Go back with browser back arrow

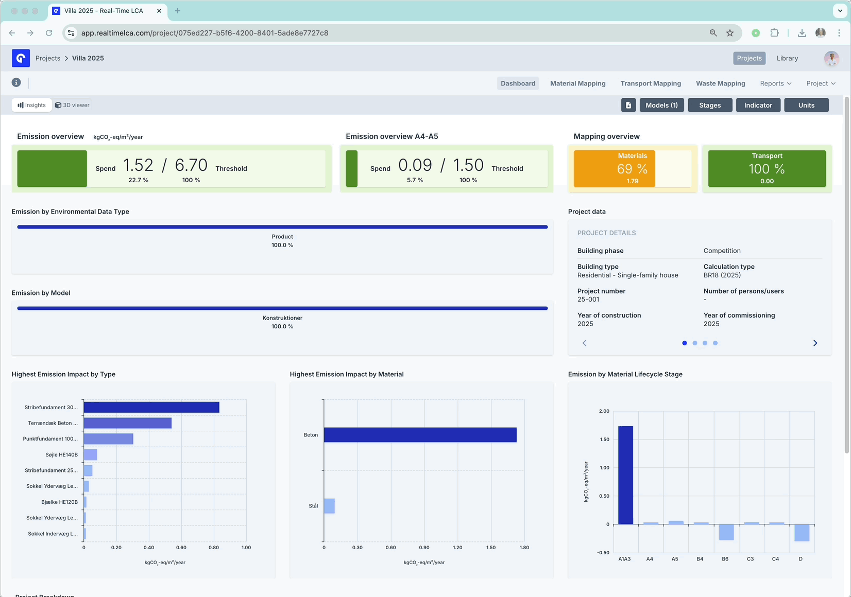click(x=12, y=33)
